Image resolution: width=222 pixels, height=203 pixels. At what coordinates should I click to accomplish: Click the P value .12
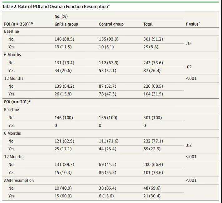189,43
